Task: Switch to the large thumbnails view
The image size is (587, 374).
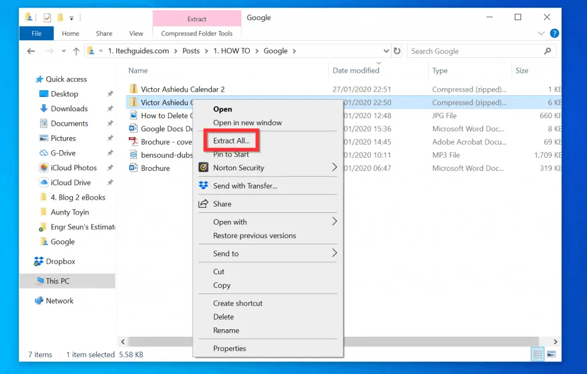Action: coord(551,353)
